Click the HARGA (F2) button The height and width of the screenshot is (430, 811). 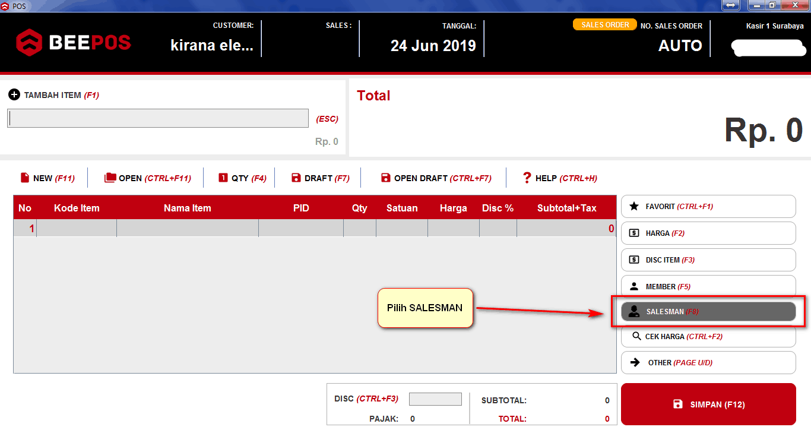click(708, 233)
